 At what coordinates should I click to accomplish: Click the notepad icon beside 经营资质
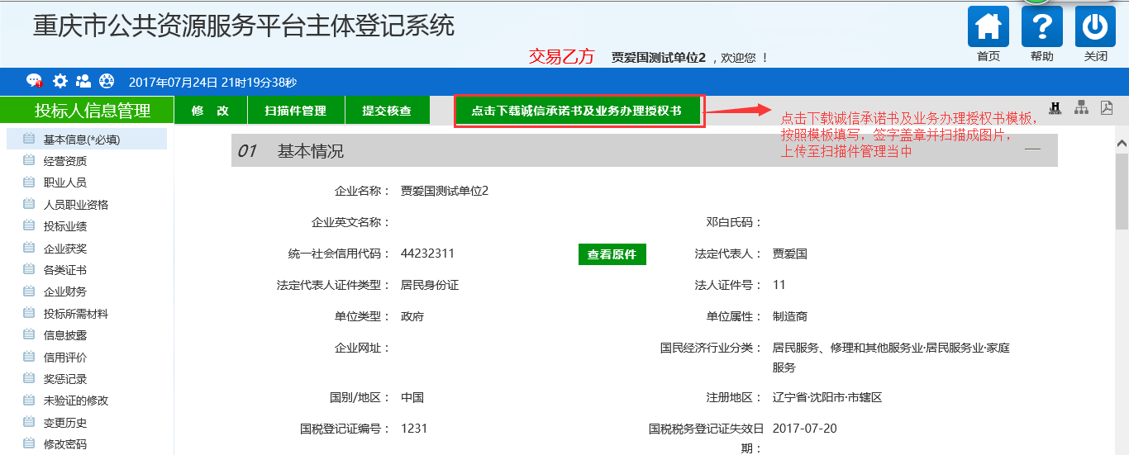(29, 160)
